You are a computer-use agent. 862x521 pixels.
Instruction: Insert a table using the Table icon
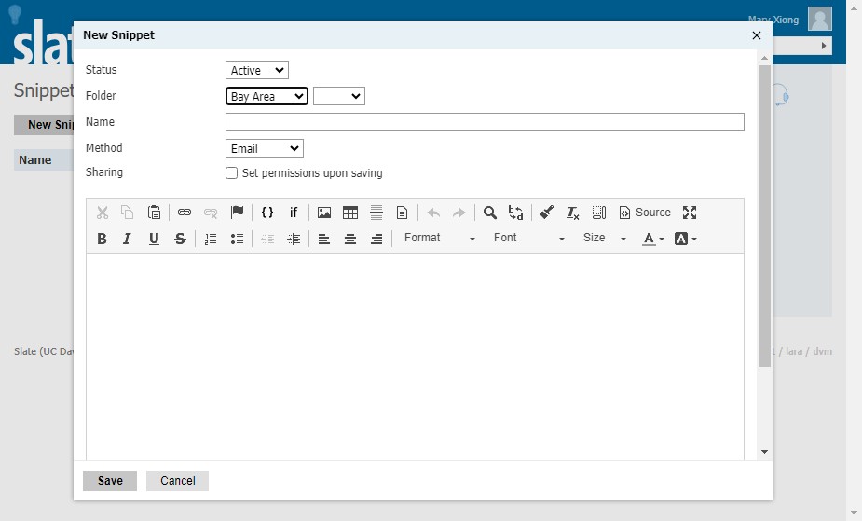(x=350, y=213)
